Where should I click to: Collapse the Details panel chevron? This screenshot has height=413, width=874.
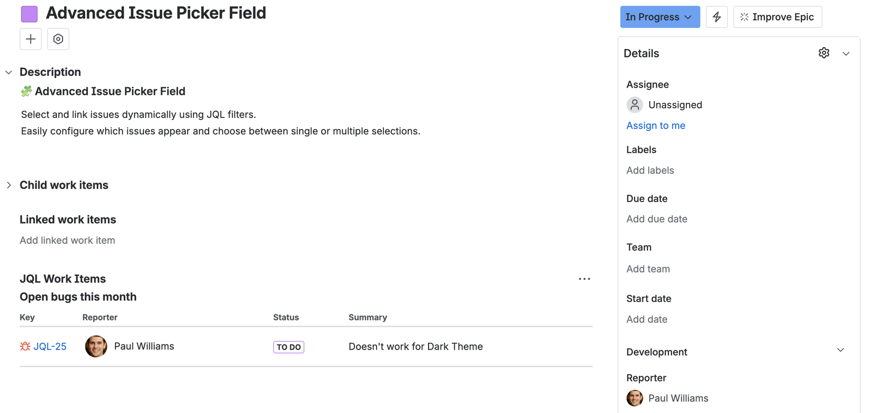coord(846,54)
